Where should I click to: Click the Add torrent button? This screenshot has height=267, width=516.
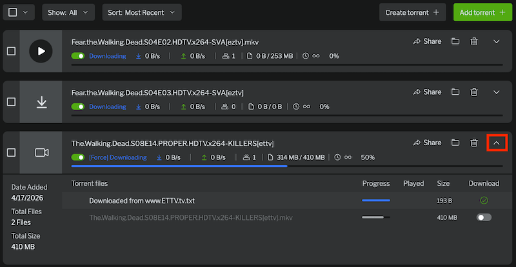point(481,12)
